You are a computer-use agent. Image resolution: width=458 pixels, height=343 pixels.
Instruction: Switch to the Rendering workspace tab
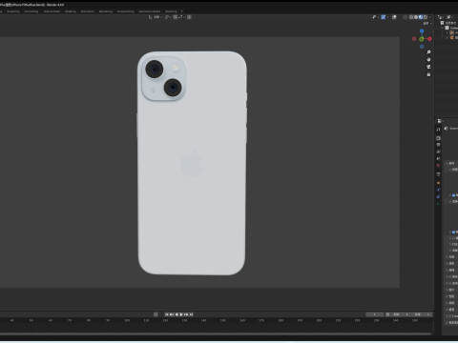tap(106, 11)
